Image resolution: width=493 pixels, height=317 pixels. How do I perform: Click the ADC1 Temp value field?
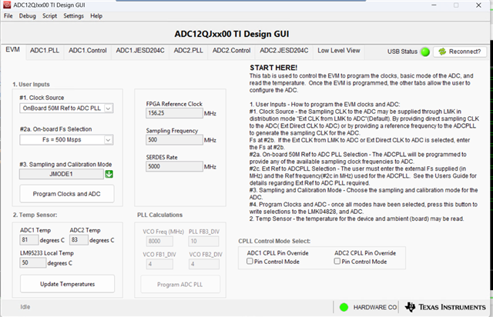point(29,240)
